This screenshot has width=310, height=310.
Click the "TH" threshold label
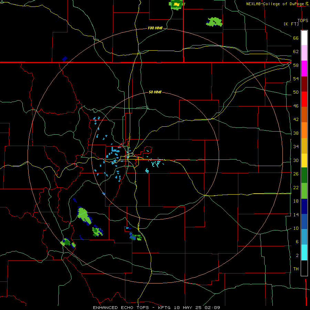point(296,269)
